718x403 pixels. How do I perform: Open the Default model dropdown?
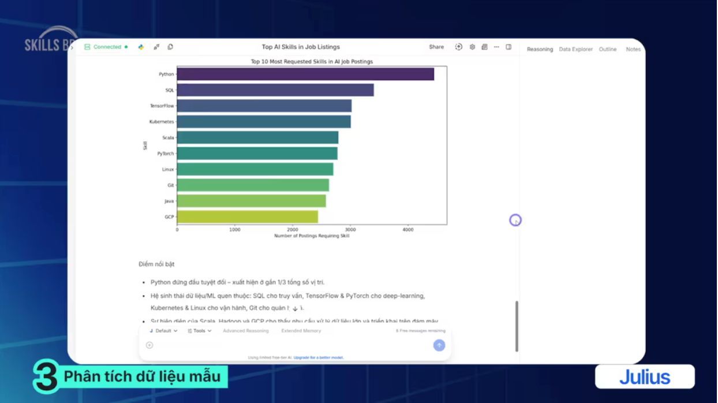[163, 331]
